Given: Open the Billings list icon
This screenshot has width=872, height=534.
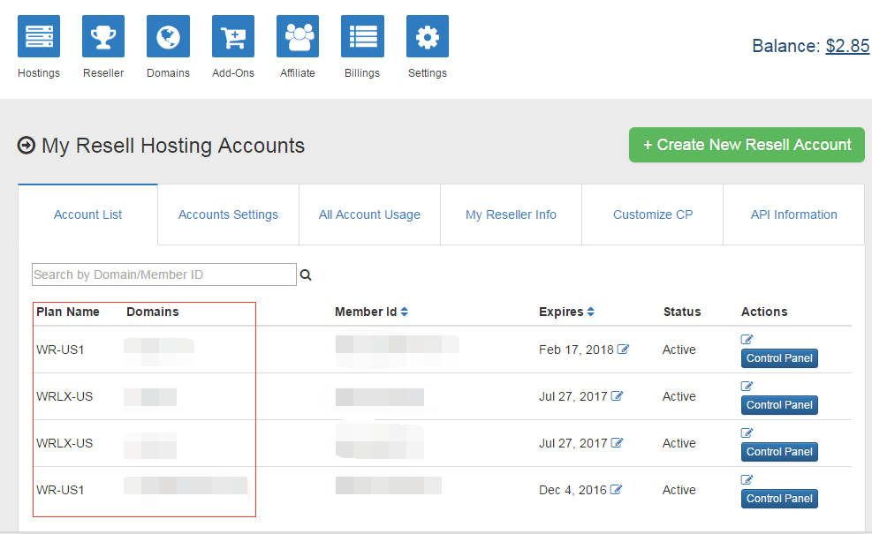Looking at the screenshot, I should point(362,37).
